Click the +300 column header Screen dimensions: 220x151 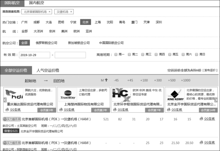pos(158,80)
